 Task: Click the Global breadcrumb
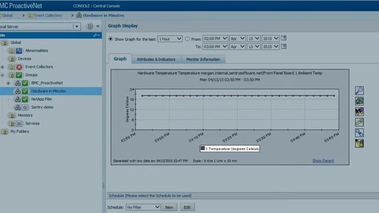click(x=7, y=15)
